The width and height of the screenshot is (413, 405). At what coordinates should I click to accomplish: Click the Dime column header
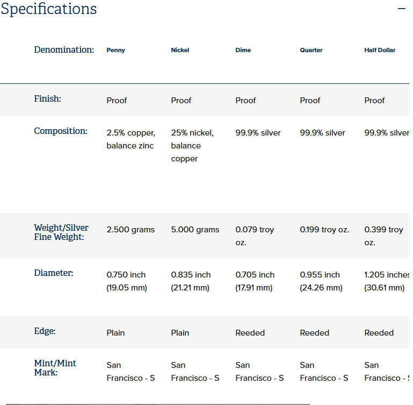[243, 50]
